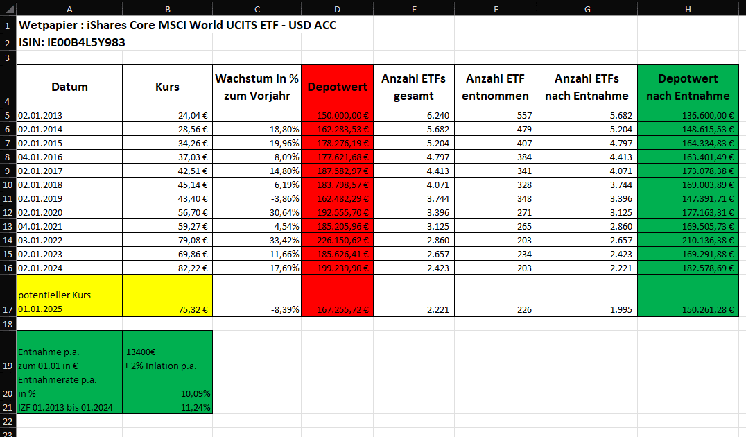Click Anzahl ETFs nach Entnahme header
The width and height of the screenshot is (746, 437).
(587, 86)
